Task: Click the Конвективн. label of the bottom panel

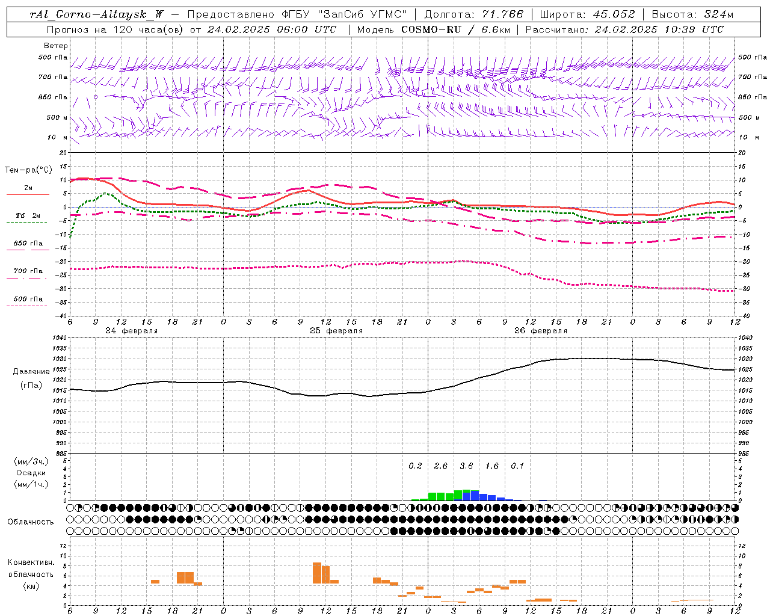Action: tap(31, 562)
